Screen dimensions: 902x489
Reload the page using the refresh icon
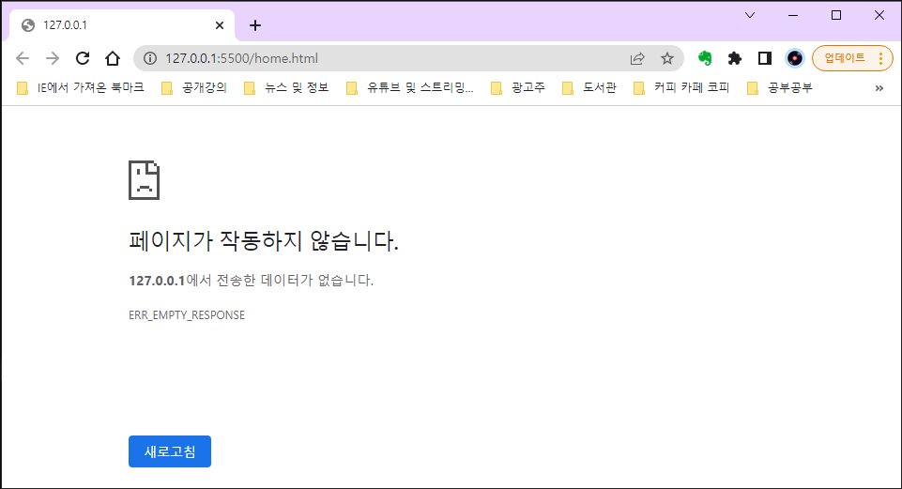tap(83, 58)
